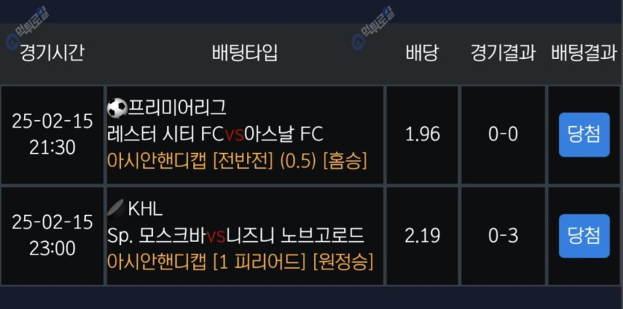Click the 배당 column header
Screen dimensions: 623x309
coord(422,54)
